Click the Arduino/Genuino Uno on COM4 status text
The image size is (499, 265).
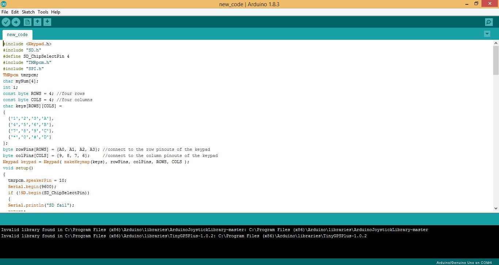coord(464,262)
